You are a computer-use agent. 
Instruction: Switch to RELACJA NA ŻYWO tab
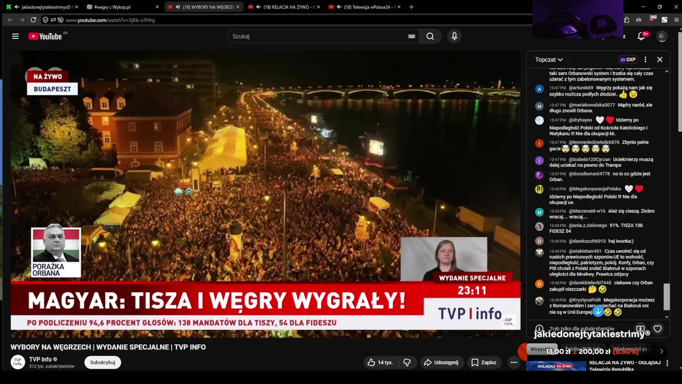(x=284, y=7)
